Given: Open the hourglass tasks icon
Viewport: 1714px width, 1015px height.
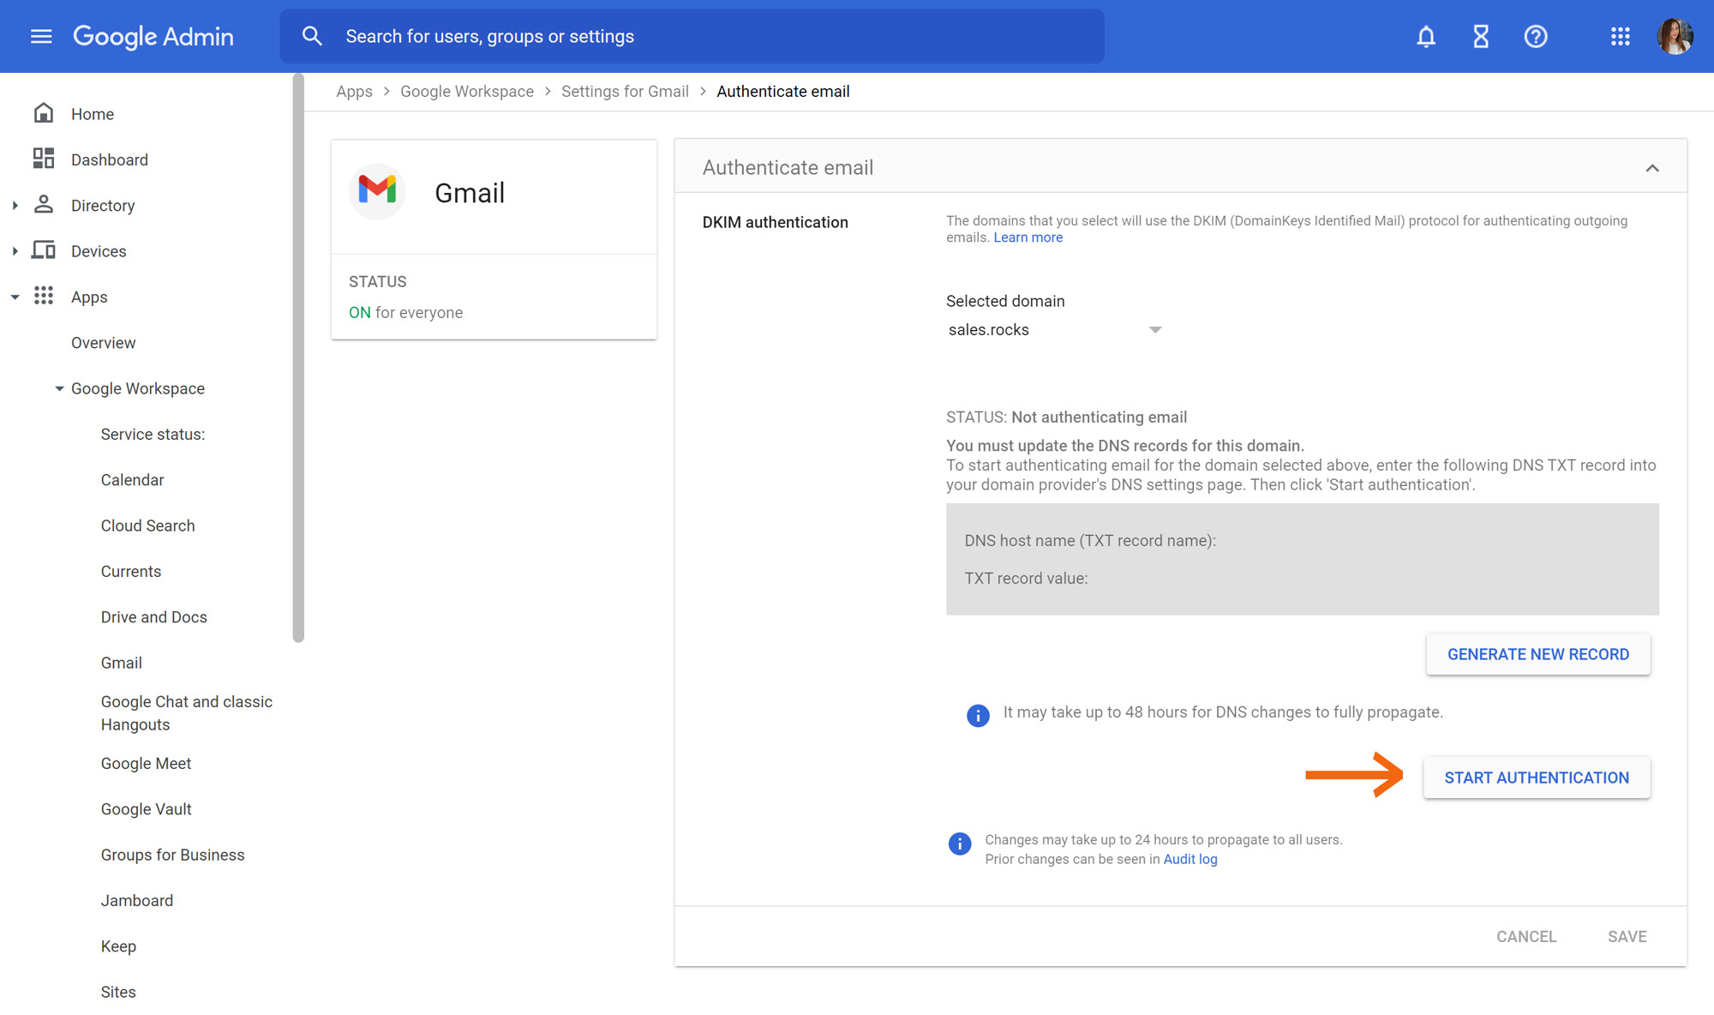Looking at the screenshot, I should 1481,36.
